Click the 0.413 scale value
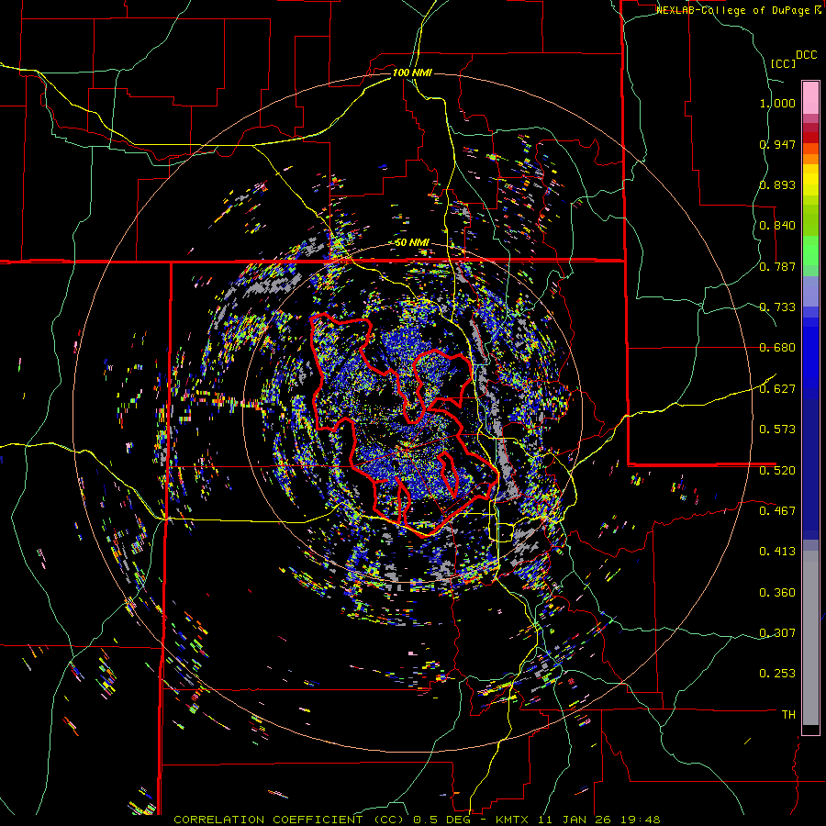Screen dimensions: 826x826 777,552
